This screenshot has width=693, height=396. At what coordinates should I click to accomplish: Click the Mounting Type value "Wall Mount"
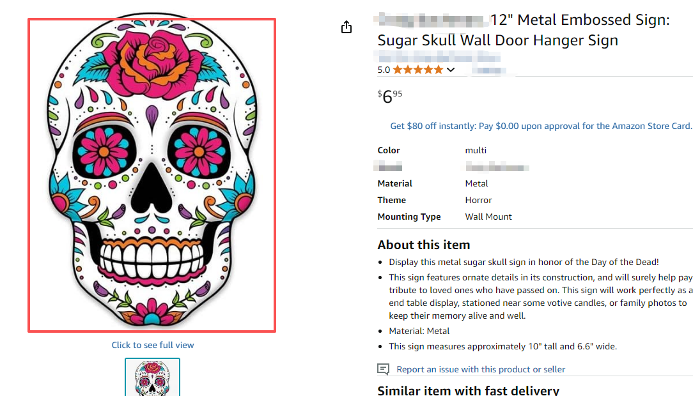(x=488, y=217)
